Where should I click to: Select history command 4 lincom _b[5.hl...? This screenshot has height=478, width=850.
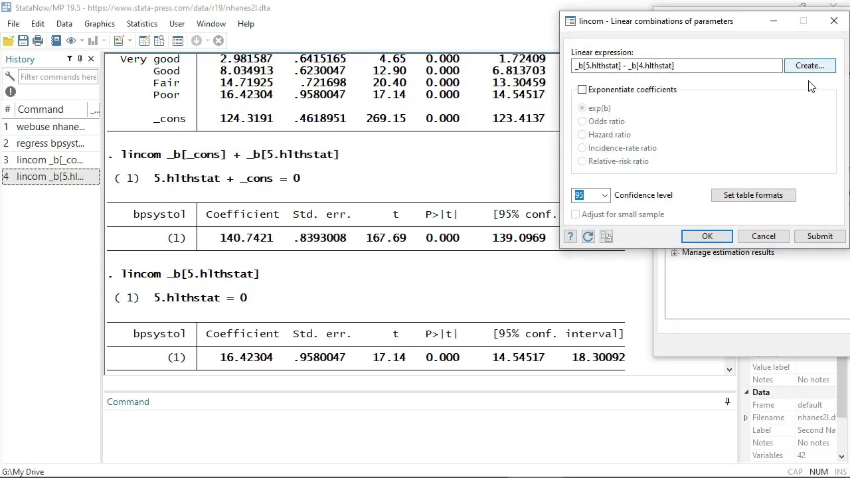pyautogui.click(x=50, y=177)
